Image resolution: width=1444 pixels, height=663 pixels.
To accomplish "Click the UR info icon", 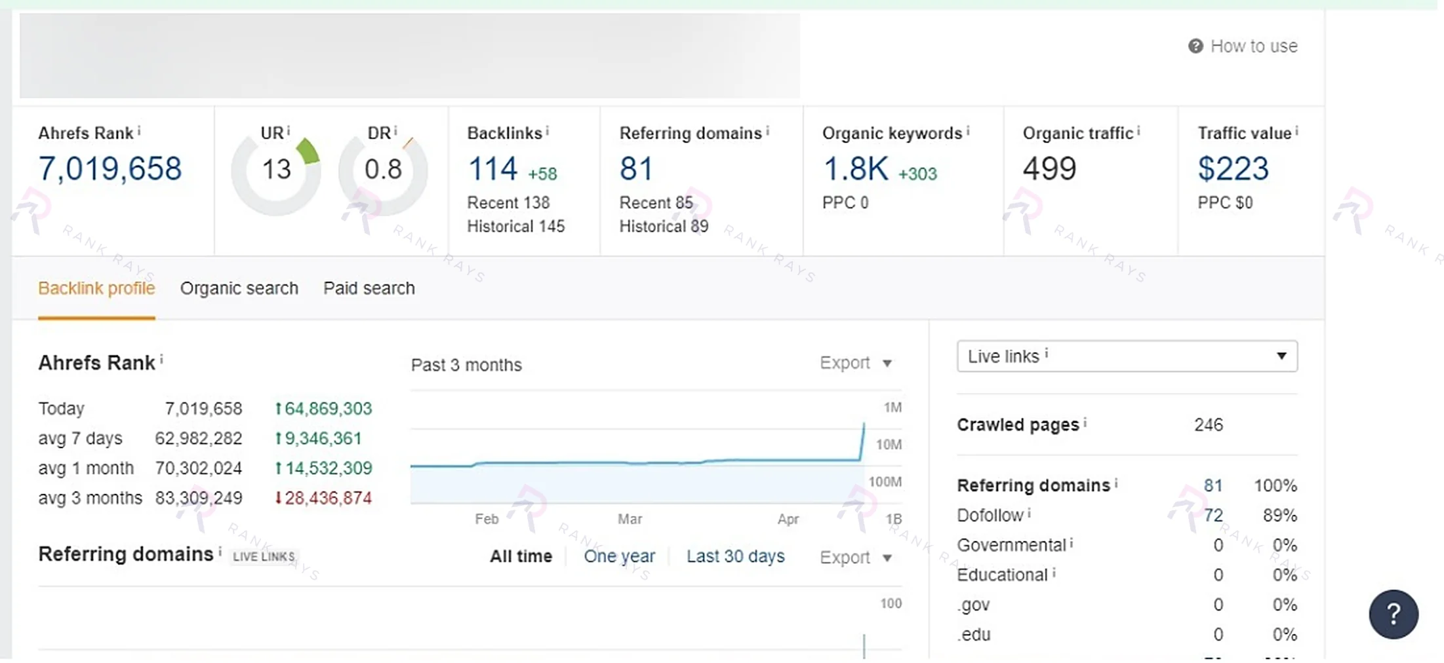I will coord(289,130).
